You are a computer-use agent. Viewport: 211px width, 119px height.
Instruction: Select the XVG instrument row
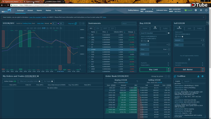point(112,62)
